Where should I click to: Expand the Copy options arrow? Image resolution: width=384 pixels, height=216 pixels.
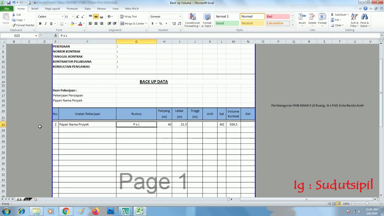tap(24, 20)
